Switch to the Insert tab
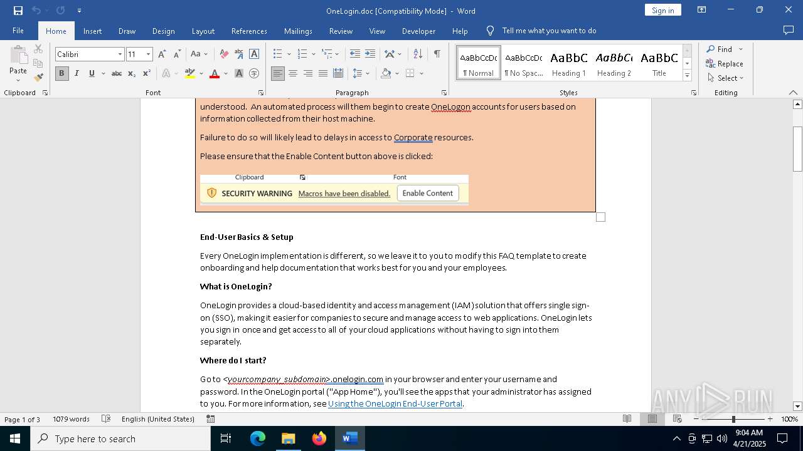The height and width of the screenshot is (451, 803). click(x=92, y=31)
